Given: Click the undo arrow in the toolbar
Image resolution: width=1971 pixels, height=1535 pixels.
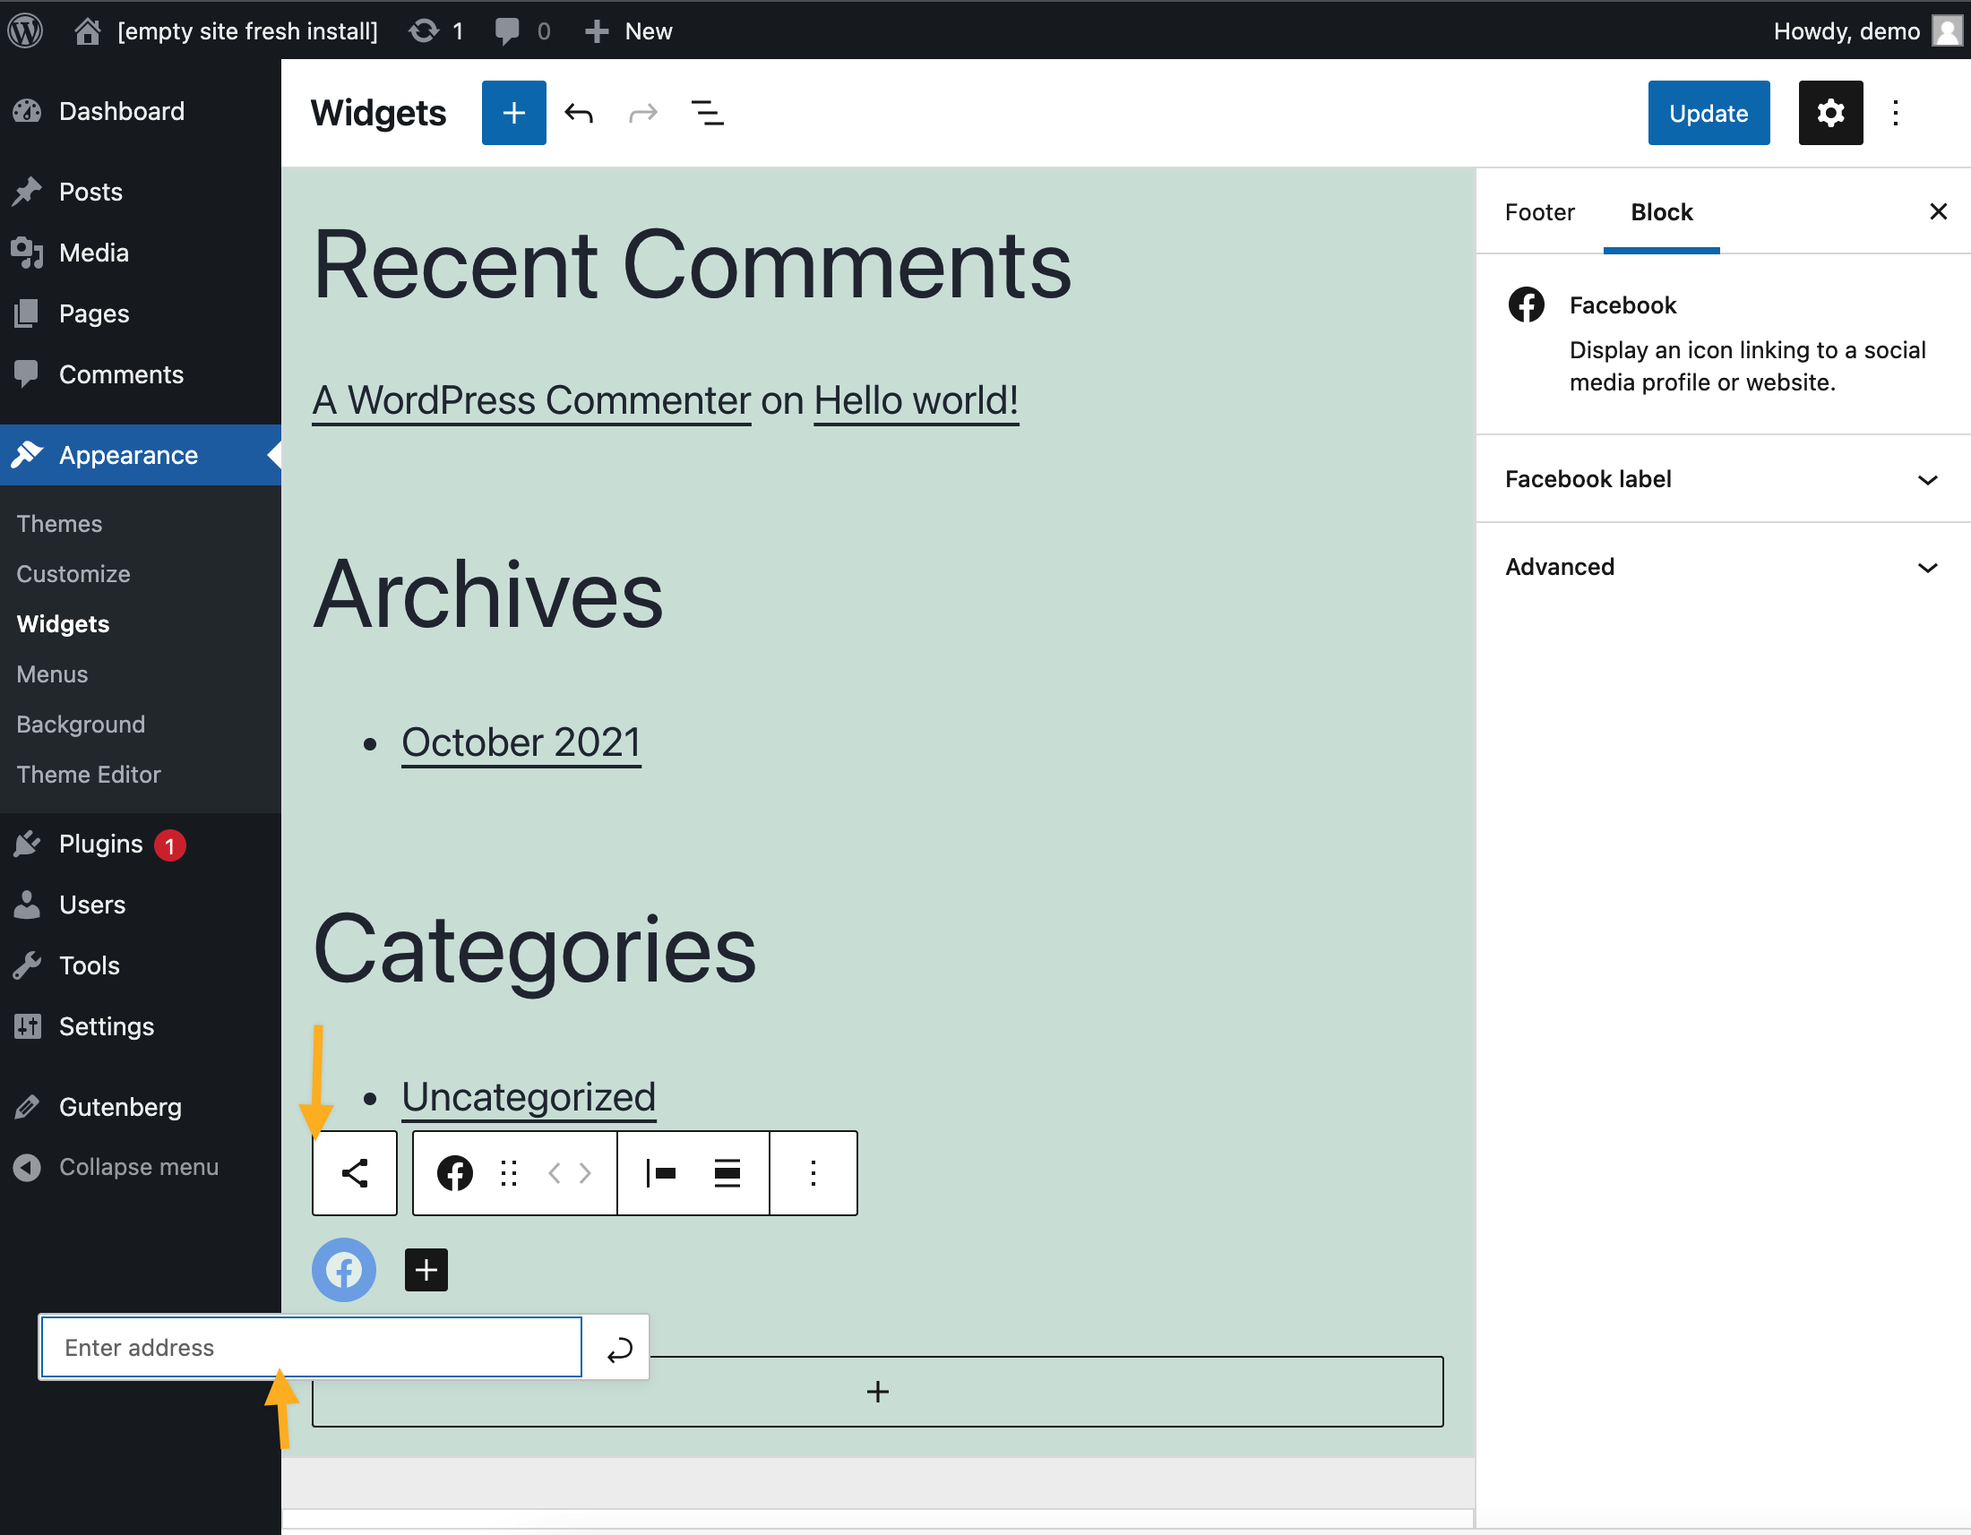Looking at the screenshot, I should pyautogui.click(x=580, y=113).
